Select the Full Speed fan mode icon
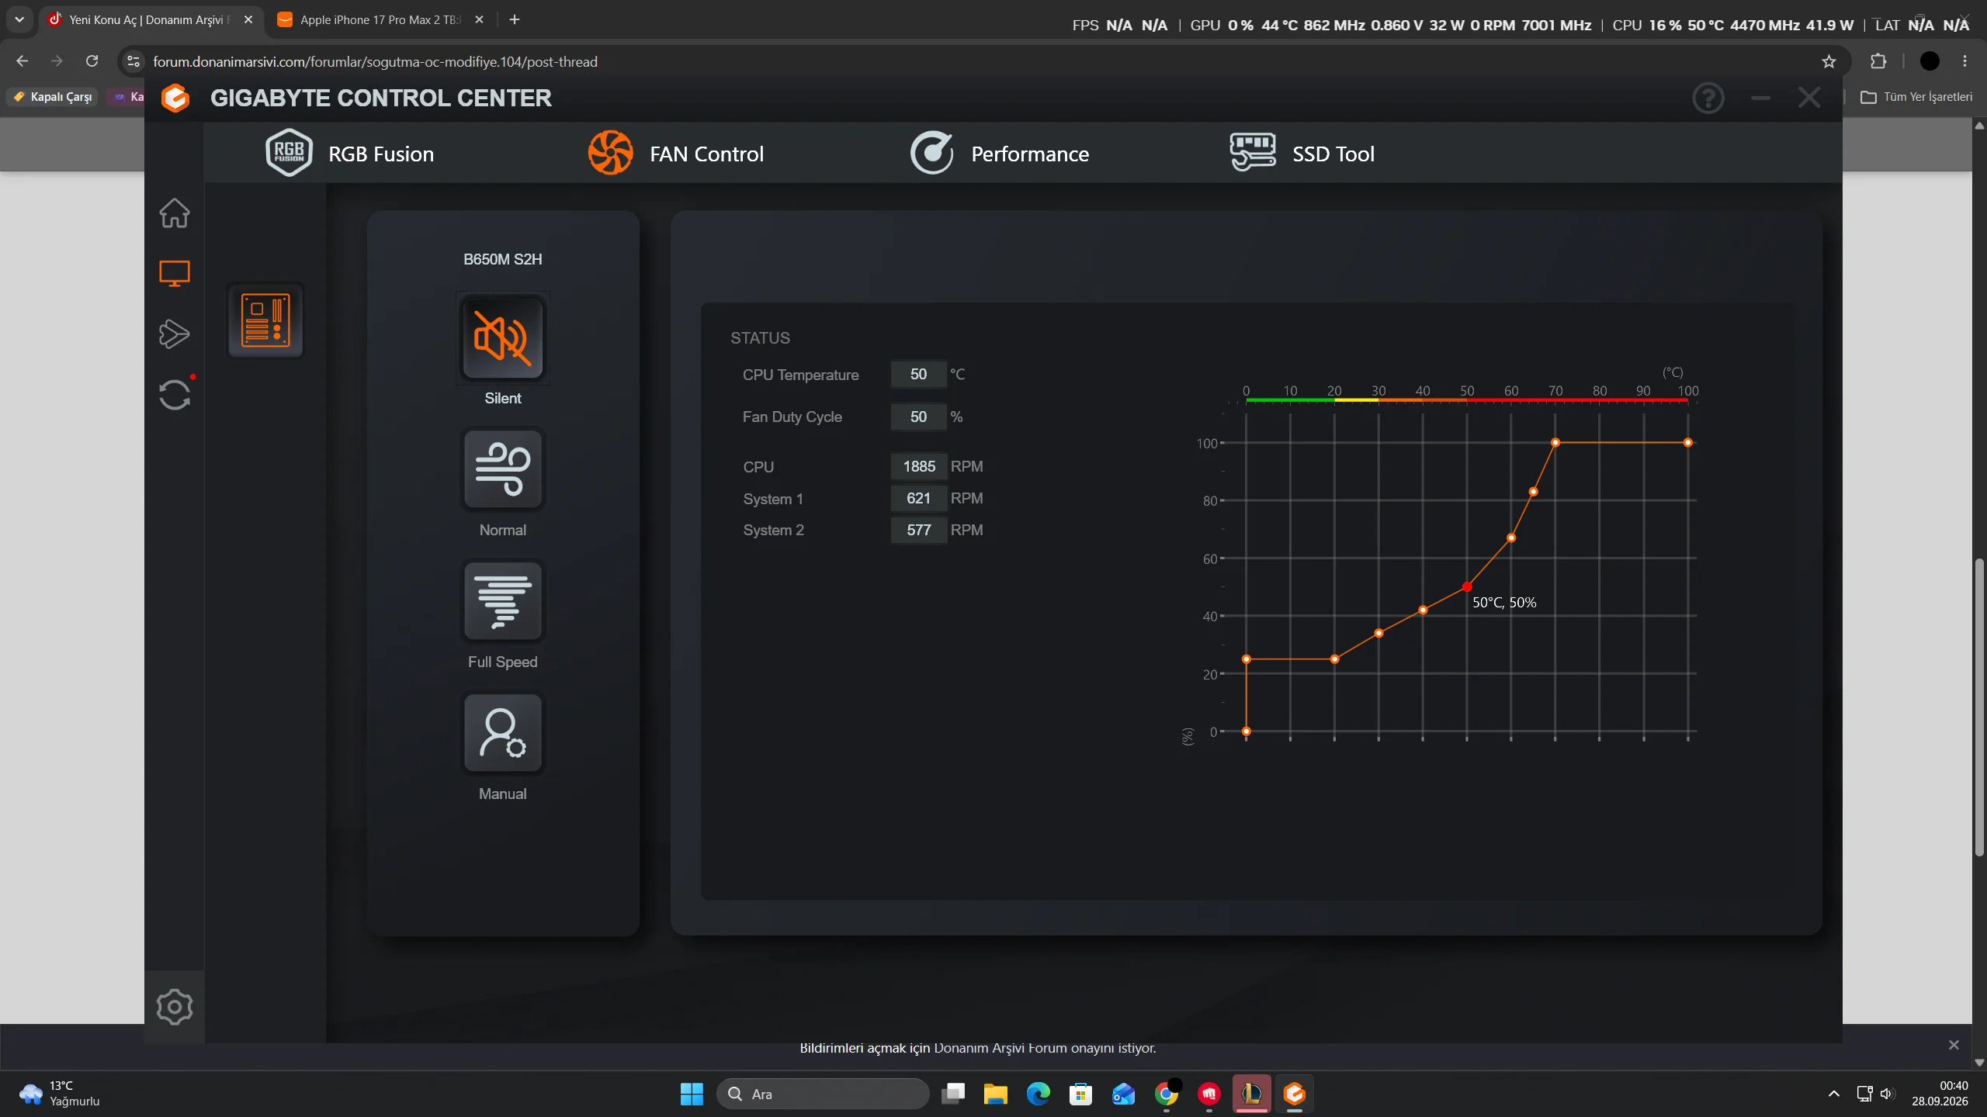Image resolution: width=1987 pixels, height=1117 pixels. tap(503, 602)
